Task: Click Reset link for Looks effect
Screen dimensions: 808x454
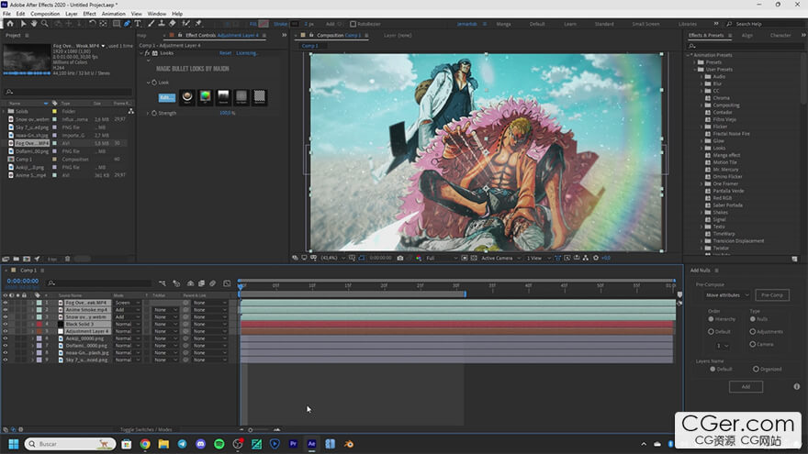Action: 225,53
